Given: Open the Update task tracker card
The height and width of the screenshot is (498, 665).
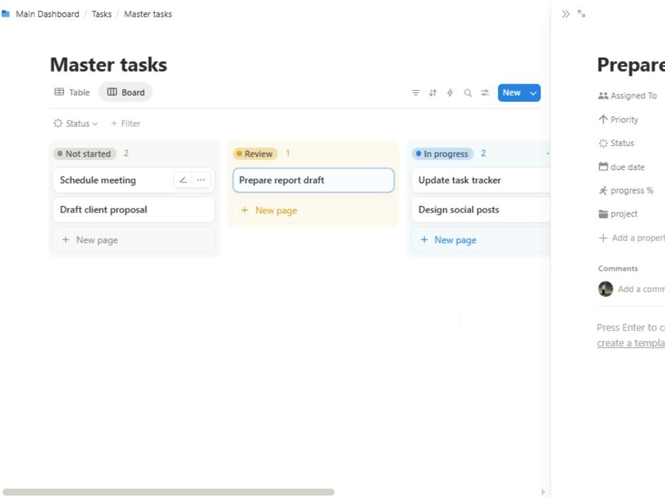Looking at the screenshot, I should 481,180.
